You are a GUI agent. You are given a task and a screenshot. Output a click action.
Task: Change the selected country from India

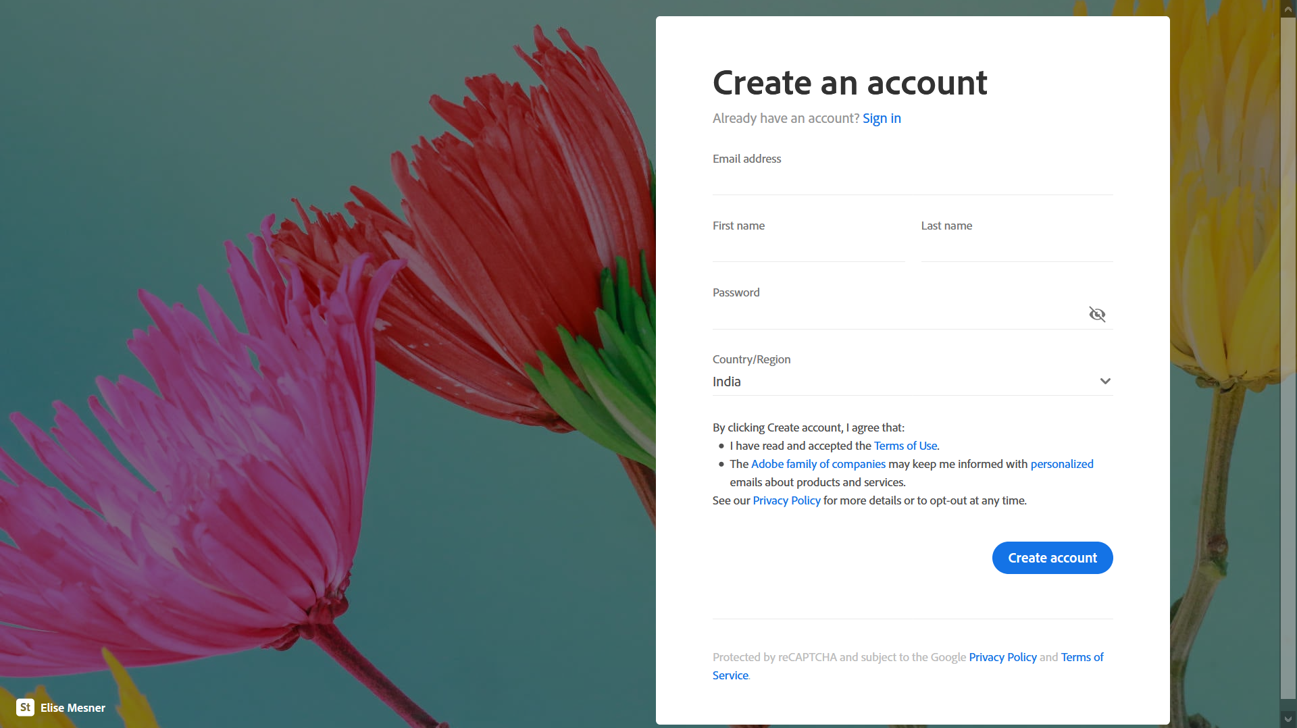point(912,381)
